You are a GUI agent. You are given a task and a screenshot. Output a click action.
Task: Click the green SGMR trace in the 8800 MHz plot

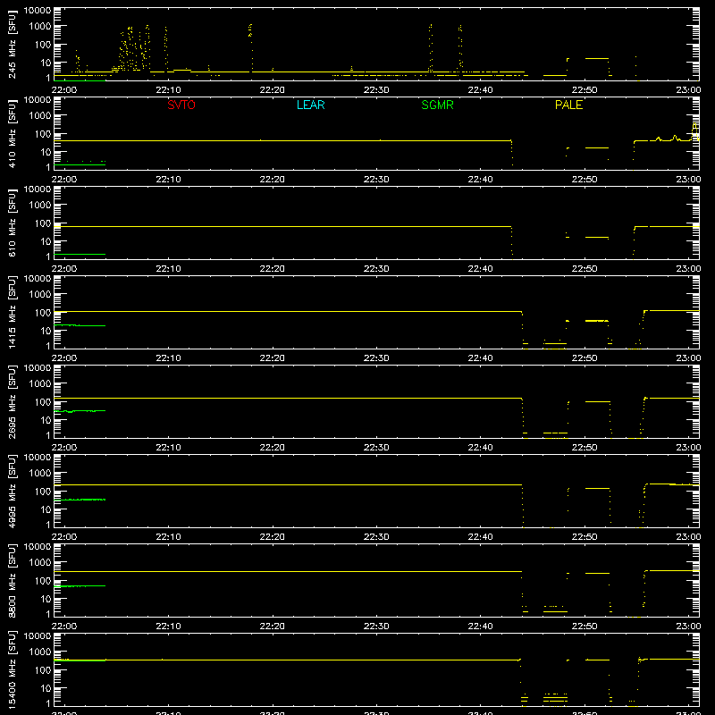coord(80,586)
